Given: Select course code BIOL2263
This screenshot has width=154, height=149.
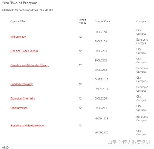Looking at the screenshot, I should tap(101, 70).
